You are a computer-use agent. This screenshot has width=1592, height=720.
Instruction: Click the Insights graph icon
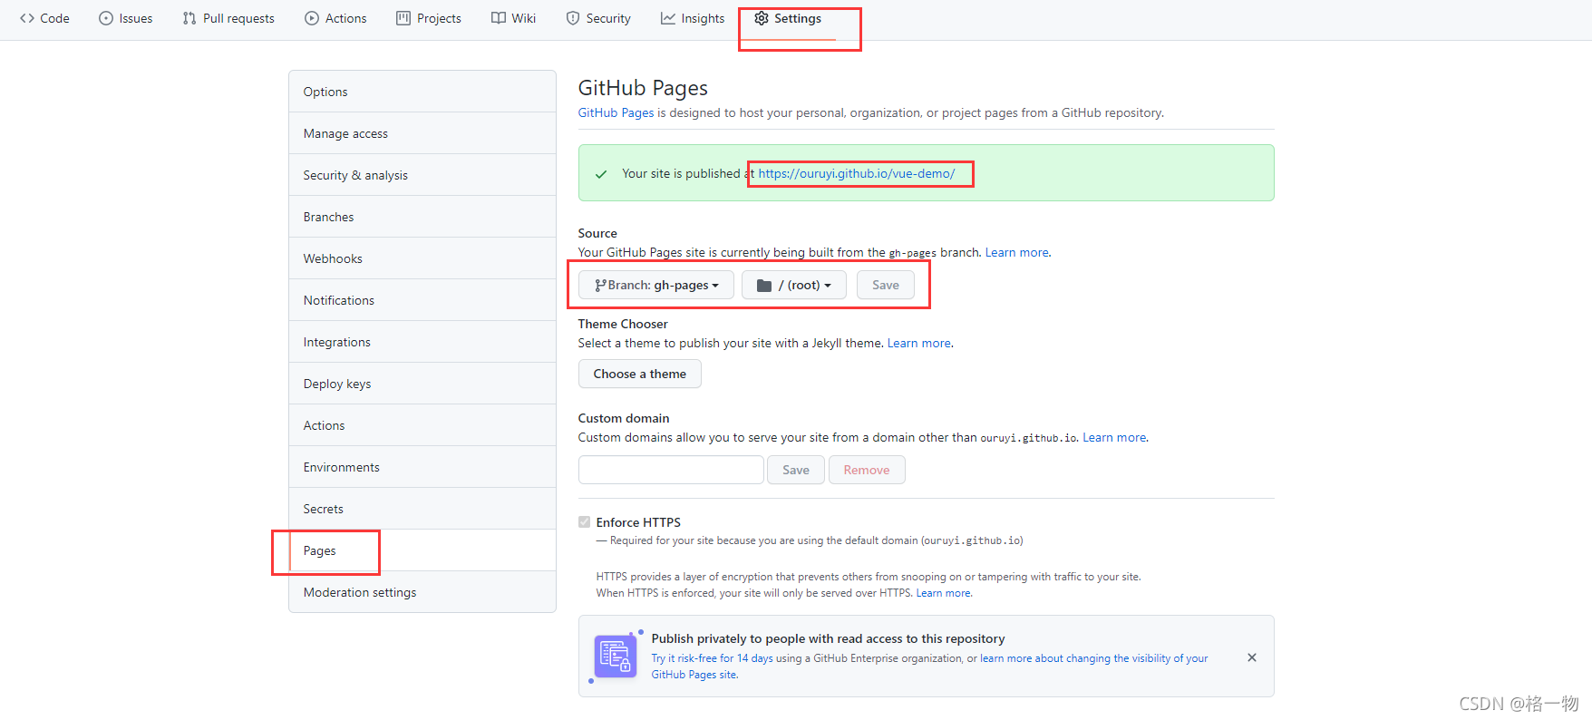tap(668, 18)
